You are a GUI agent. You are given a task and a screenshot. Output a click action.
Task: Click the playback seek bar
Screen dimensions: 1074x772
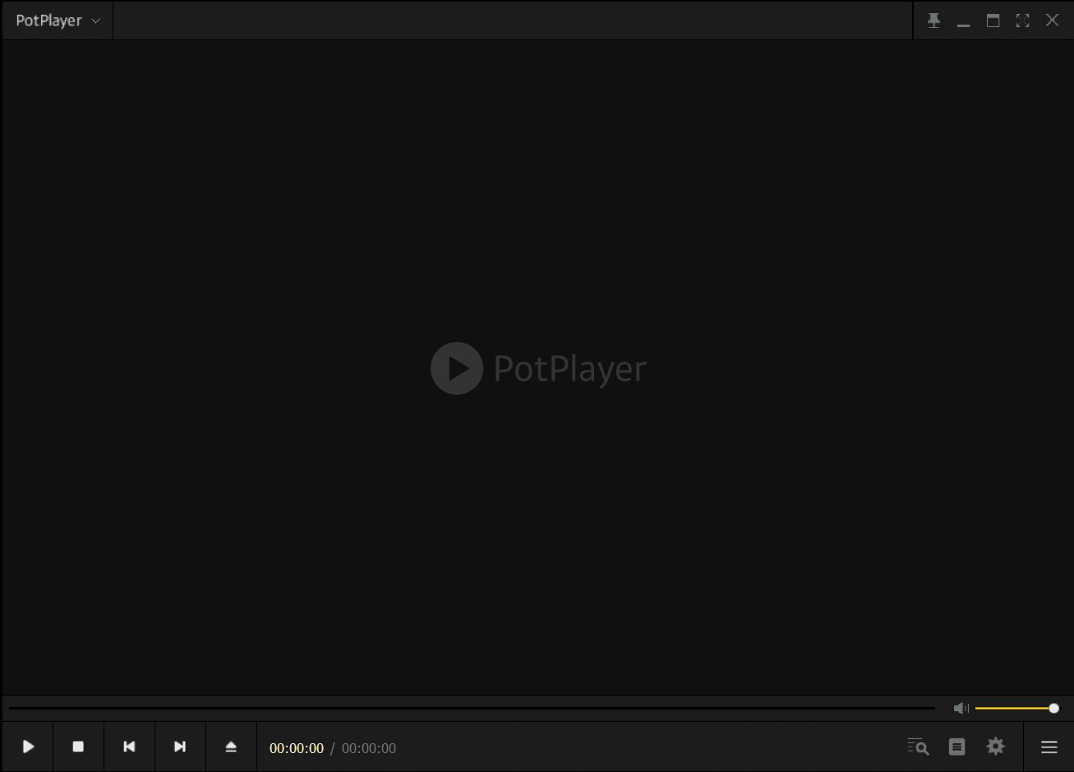pos(472,708)
